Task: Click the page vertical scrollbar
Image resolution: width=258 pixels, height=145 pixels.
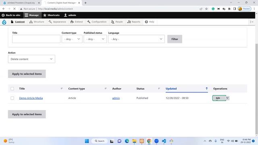Action: click(256, 89)
